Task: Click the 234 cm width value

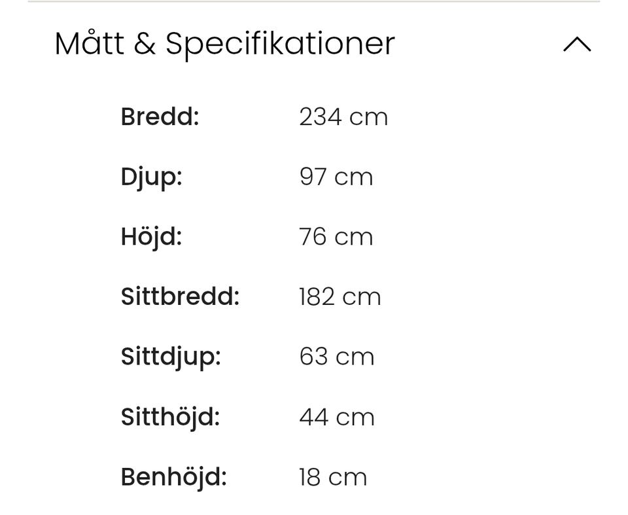Action: [343, 117]
